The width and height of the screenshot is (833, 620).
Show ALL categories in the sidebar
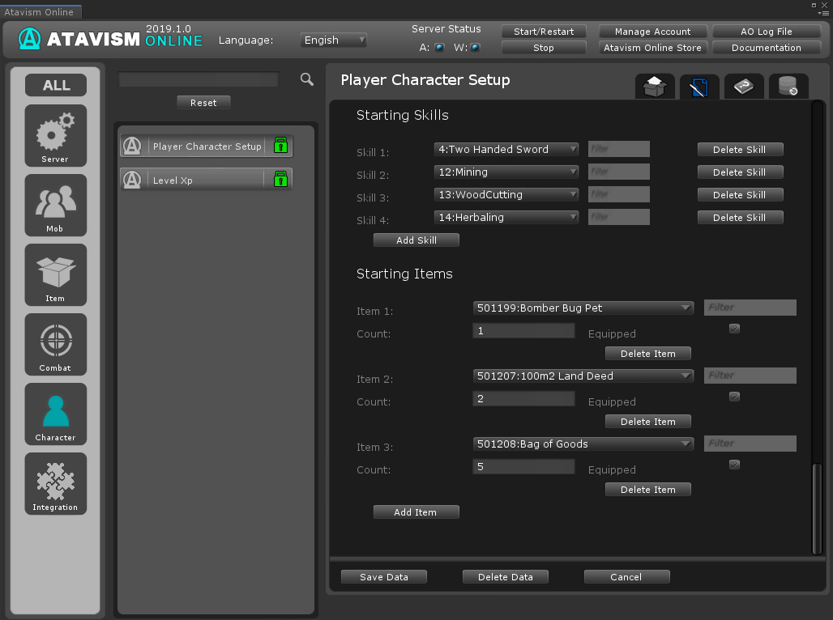56,85
